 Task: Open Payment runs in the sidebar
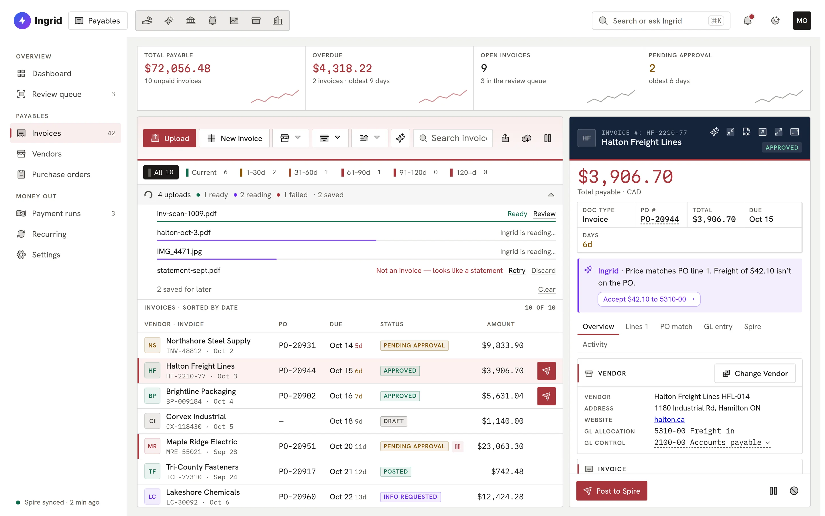coord(65,214)
